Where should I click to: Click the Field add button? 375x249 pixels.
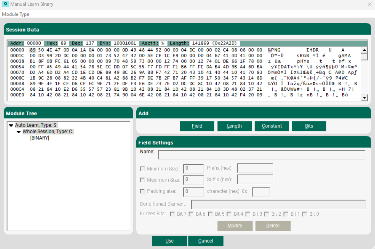coord(197,126)
